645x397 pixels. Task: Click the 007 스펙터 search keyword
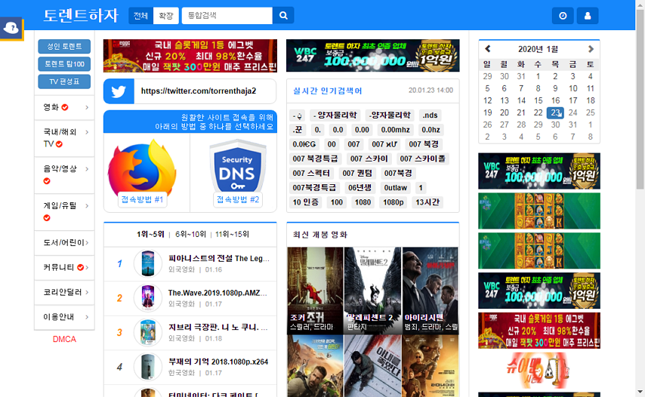[311, 174]
